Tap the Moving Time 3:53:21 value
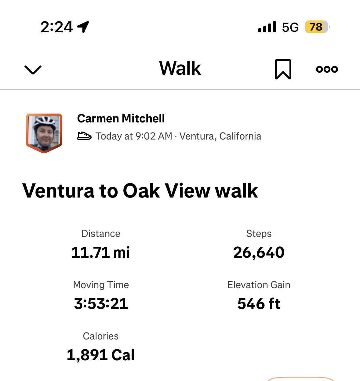 tap(101, 303)
